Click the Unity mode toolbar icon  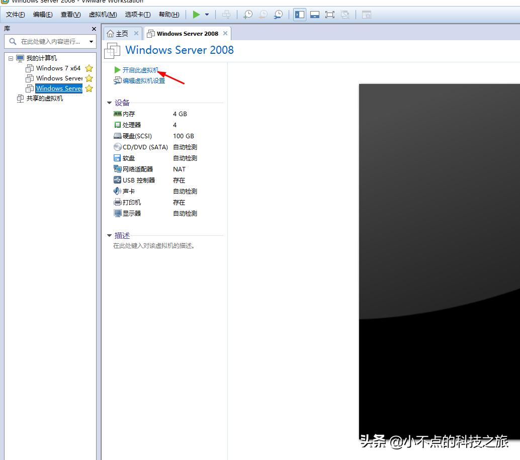point(345,14)
